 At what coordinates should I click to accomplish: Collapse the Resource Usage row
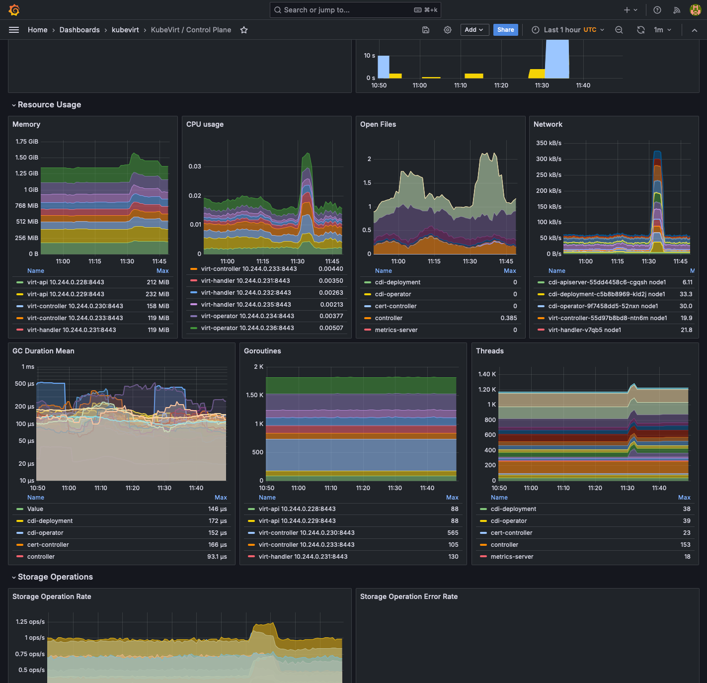[46, 104]
